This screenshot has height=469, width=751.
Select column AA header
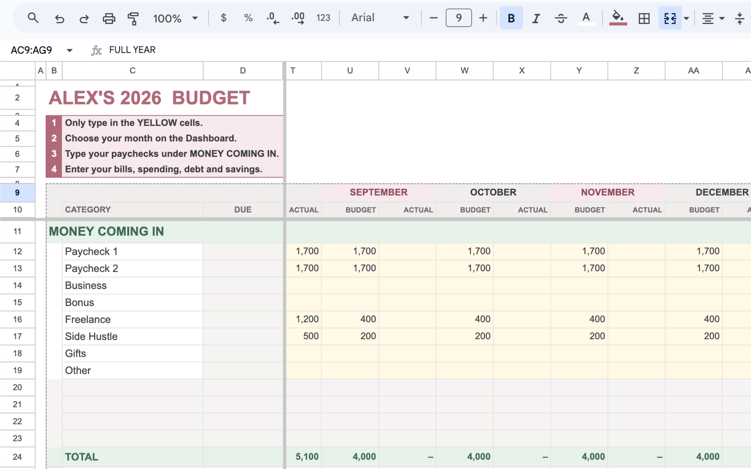693,70
